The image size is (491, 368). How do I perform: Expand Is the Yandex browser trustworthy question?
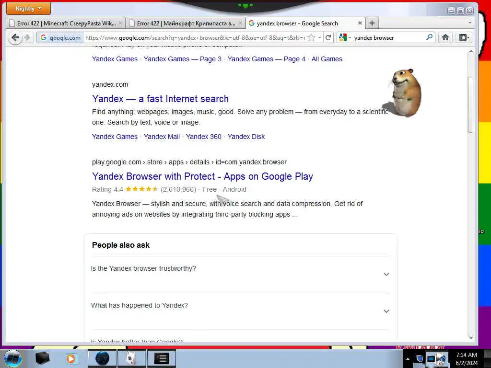[x=240, y=274]
